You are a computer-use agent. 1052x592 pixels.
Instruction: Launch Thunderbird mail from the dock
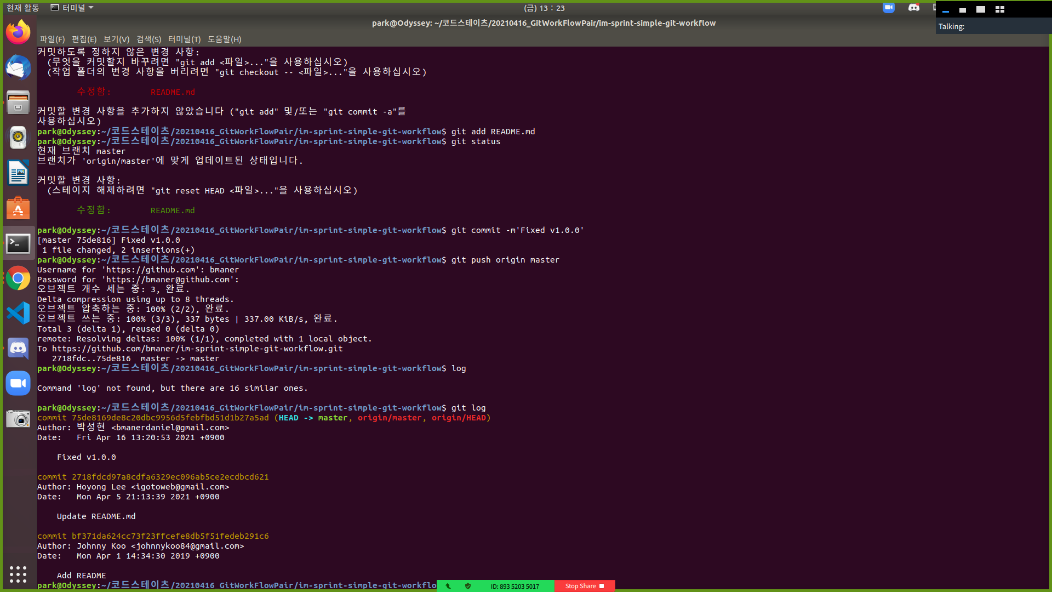18,68
